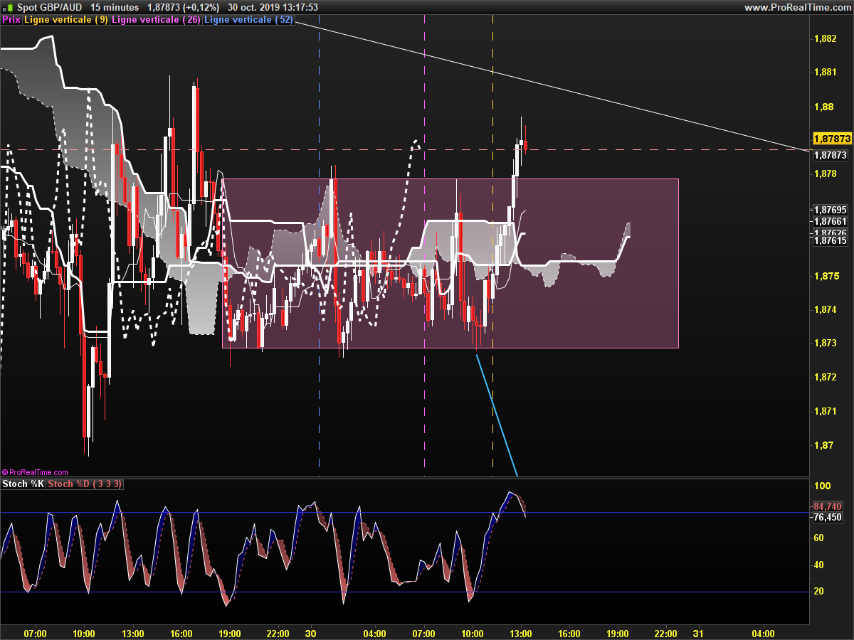Click the 15 minutes timeframe text
This screenshot has height=640, width=854.
click(115, 7)
